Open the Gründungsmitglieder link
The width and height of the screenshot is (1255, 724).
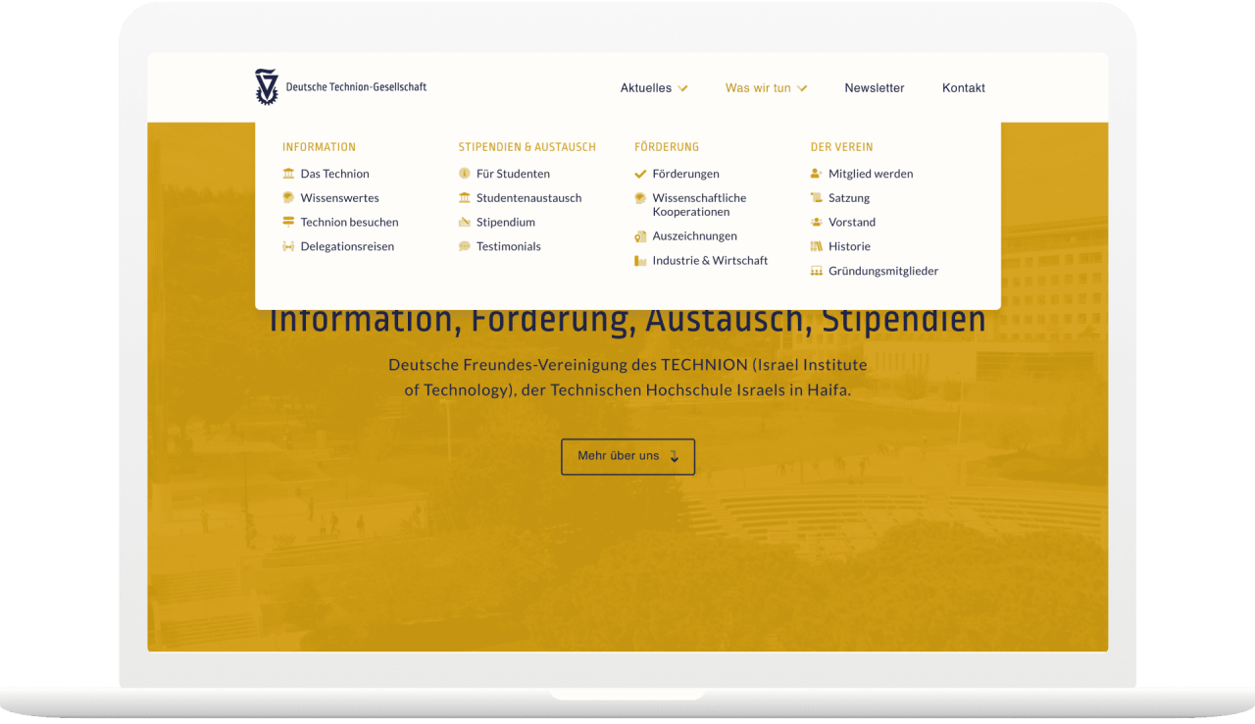point(883,271)
